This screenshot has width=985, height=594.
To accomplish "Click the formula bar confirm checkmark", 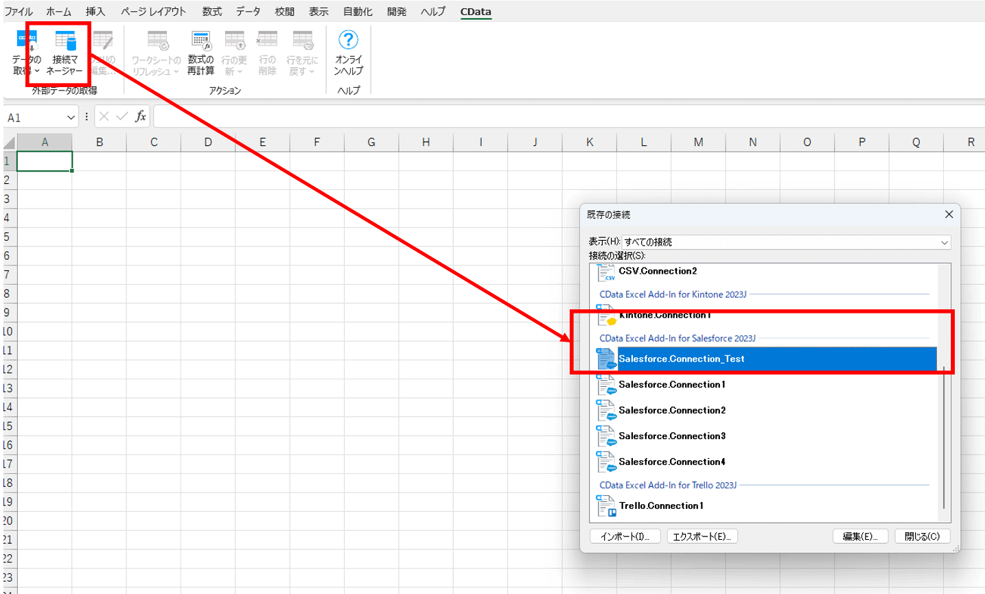I will (122, 117).
